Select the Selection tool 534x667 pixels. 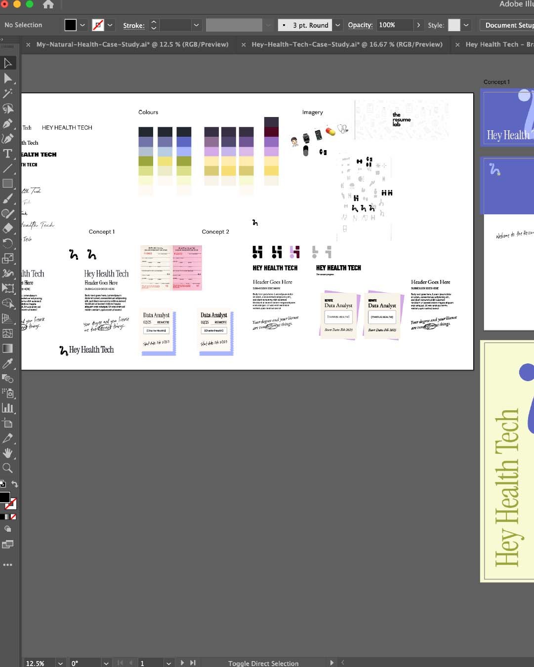pyautogui.click(x=8, y=63)
